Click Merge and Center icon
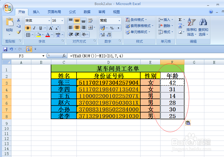Screen dimensions: 224x157 pyautogui.click(x=90, y=27)
